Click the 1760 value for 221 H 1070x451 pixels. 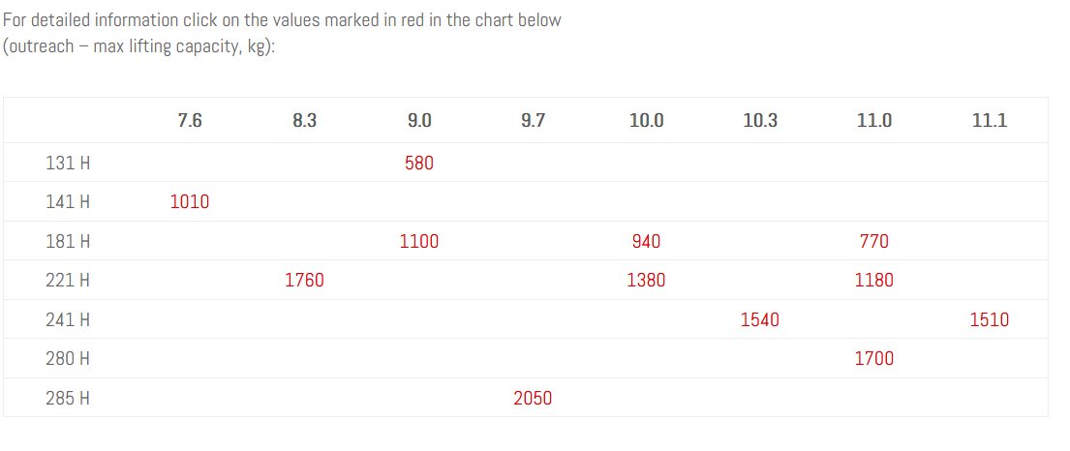(x=304, y=281)
